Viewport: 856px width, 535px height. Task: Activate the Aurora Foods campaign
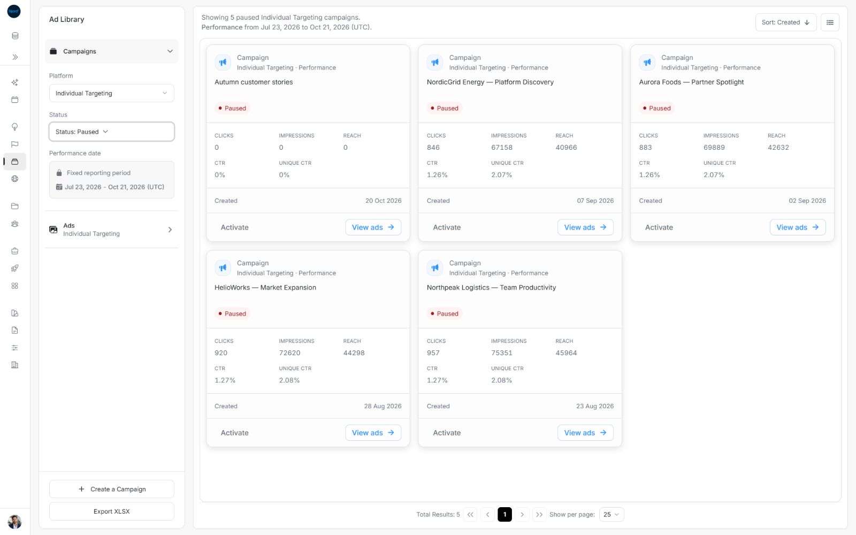point(659,227)
